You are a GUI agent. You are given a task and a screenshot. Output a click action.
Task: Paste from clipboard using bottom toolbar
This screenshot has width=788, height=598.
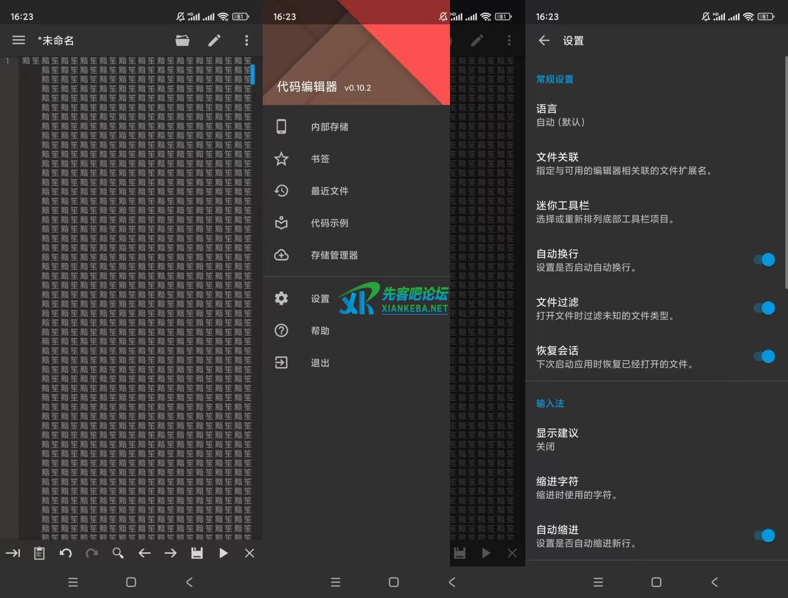(39, 553)
